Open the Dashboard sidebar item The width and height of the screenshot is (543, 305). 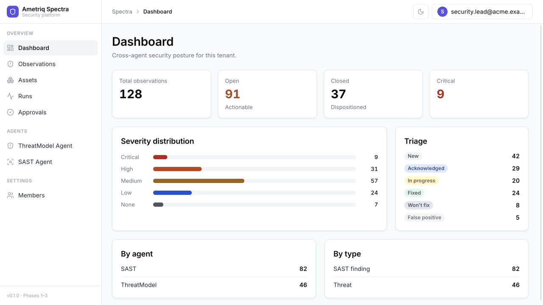[50, 48]
